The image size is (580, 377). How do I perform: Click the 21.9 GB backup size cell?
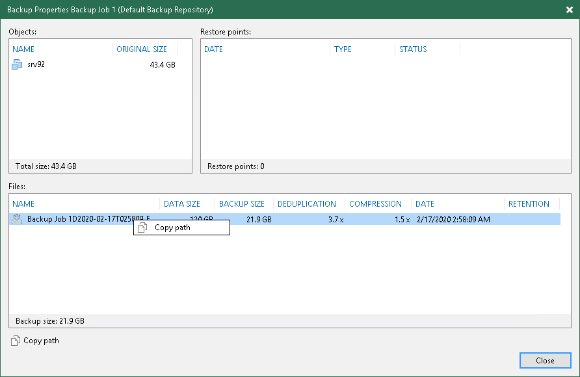coord(259,220)
